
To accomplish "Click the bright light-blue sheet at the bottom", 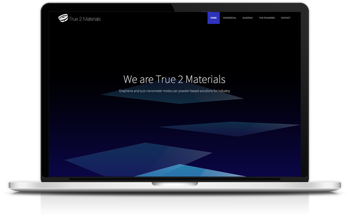I will click(x=174, y=171).
